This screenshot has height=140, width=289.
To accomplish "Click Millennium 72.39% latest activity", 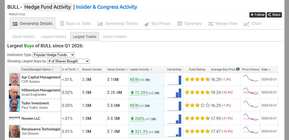I will (139, 93).
